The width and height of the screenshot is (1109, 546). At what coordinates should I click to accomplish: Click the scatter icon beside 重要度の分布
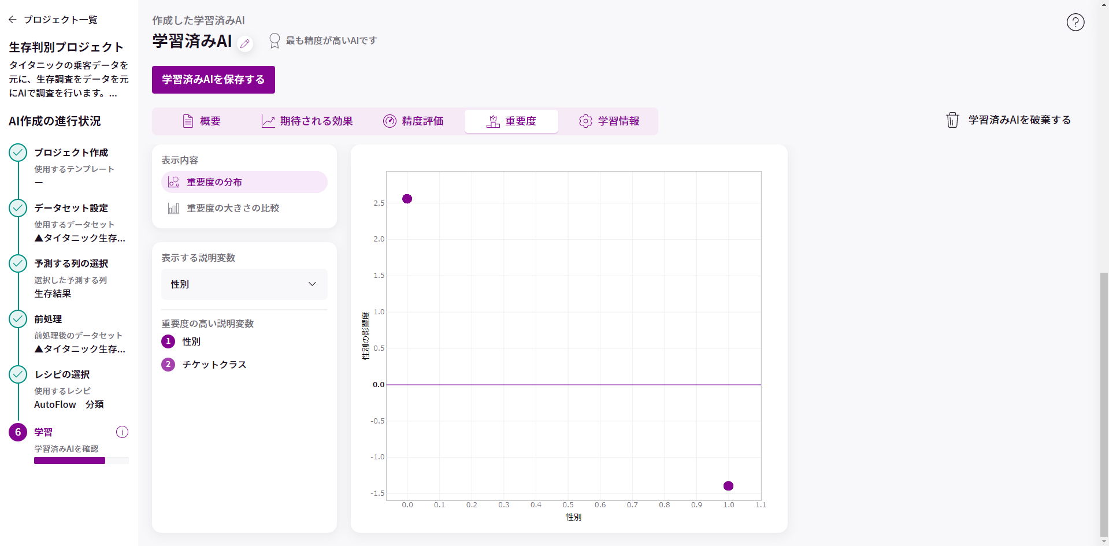[x=173, y=182]
